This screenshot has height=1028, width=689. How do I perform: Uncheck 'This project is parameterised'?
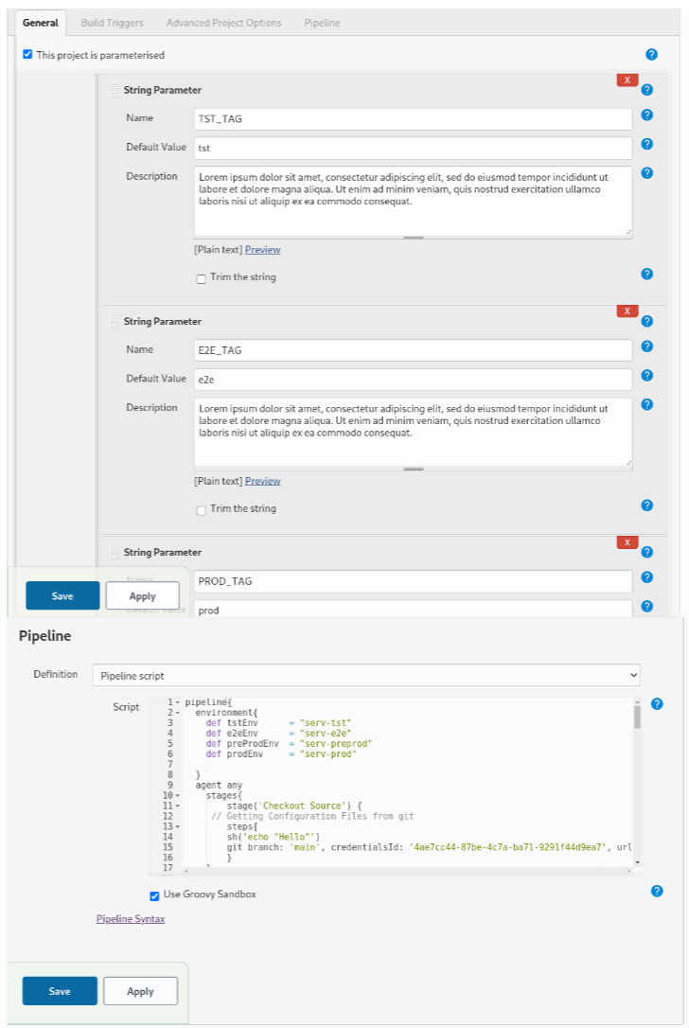coord(27,54)
